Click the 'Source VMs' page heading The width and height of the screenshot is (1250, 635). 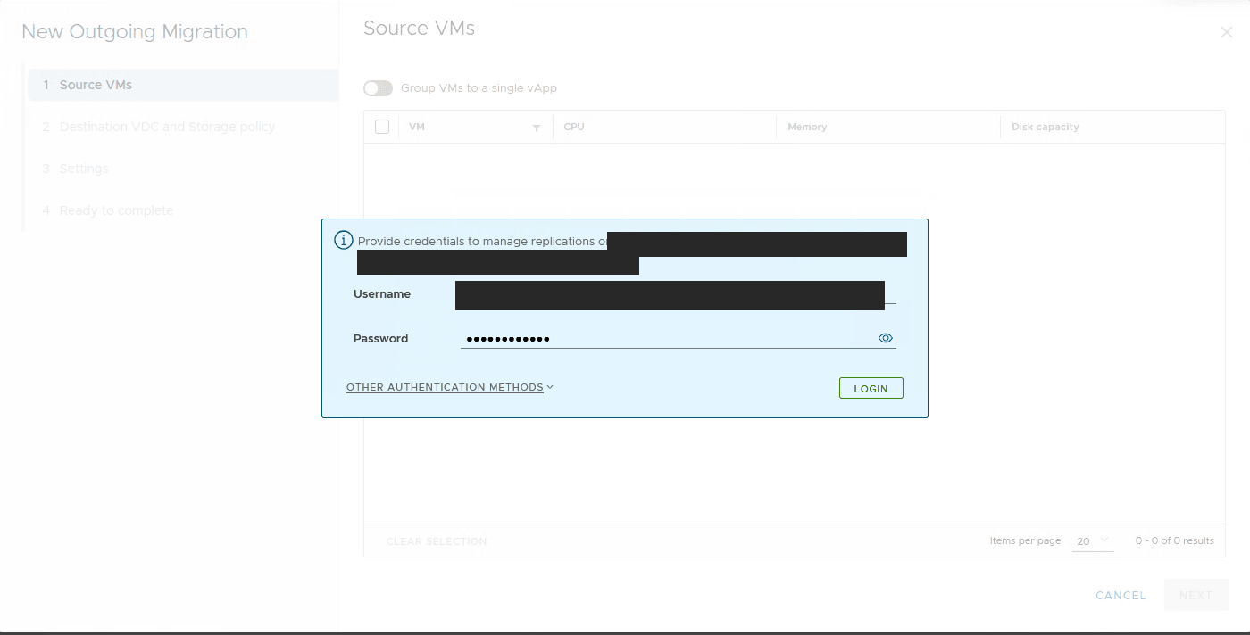[x=419, y=29]
